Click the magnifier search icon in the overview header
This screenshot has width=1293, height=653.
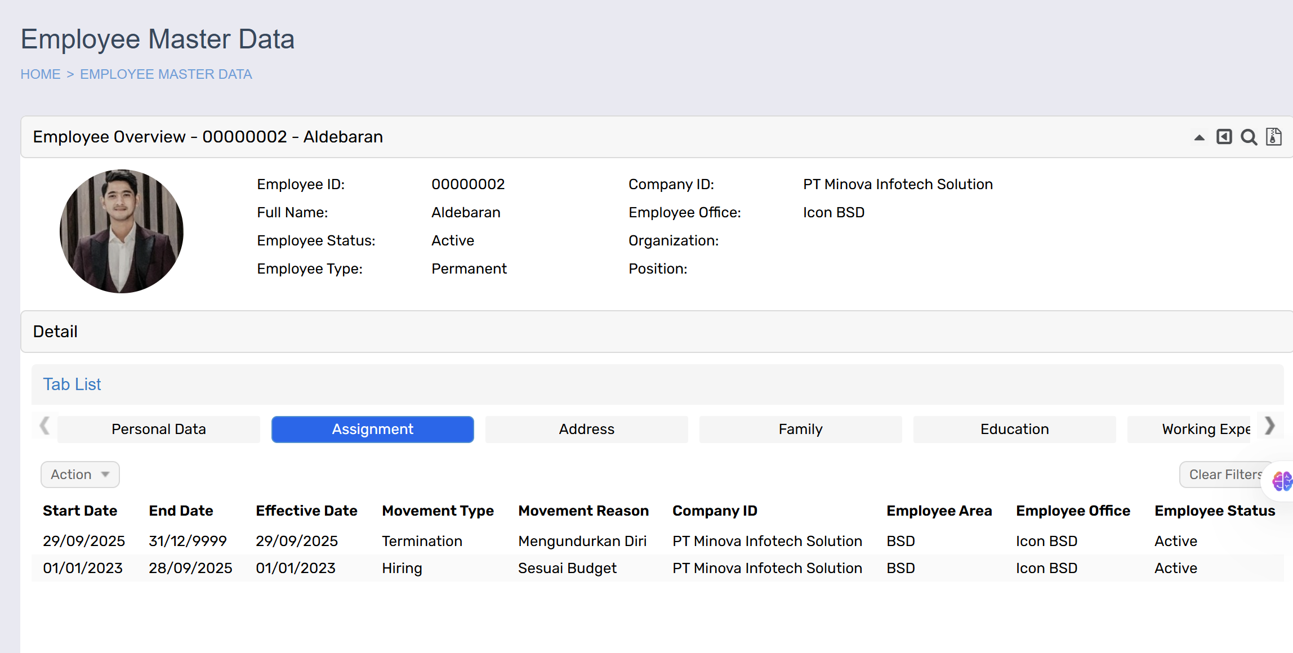coord(1249,137)
